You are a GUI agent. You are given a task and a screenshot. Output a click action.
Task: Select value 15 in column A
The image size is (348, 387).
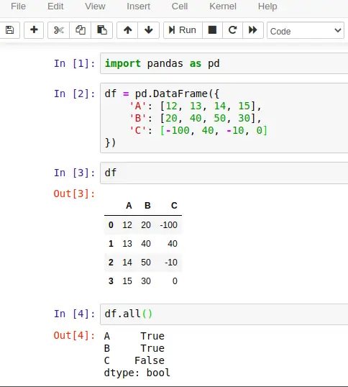click(x=127, y=281)
